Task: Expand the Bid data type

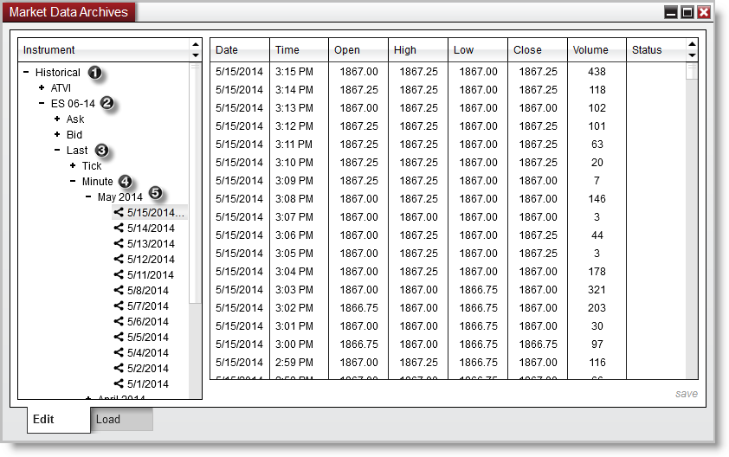Action: coord(57,135)
